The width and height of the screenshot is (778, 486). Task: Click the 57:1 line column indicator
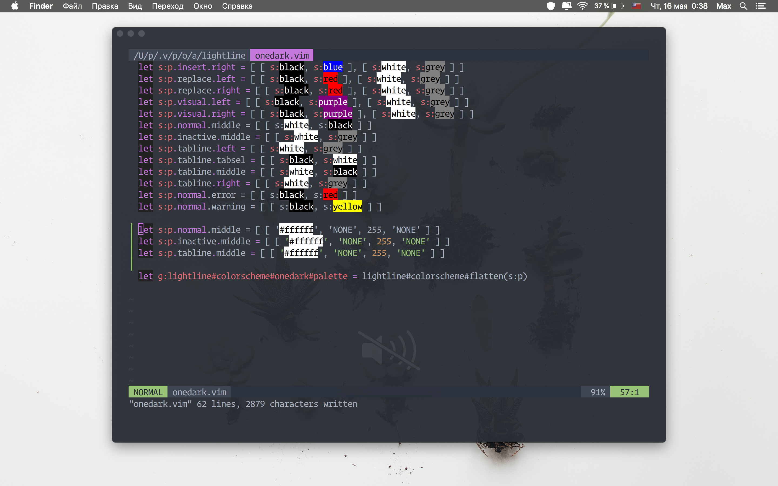(x=629, y=392)
